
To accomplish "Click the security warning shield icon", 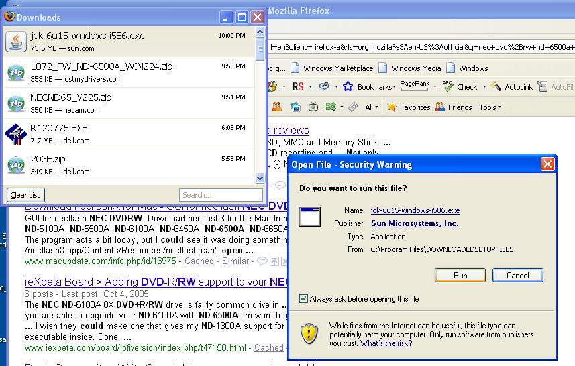I will 309,333.
